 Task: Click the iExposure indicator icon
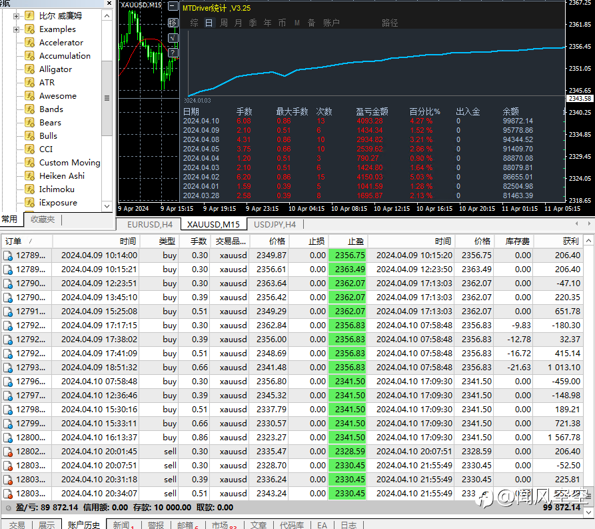[x=29, y=203]
